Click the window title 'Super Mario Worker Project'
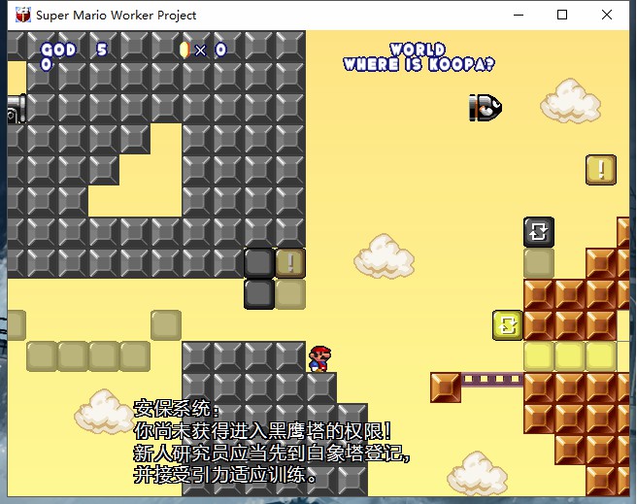This screenshot has height=504, width=637. (117, 16)
